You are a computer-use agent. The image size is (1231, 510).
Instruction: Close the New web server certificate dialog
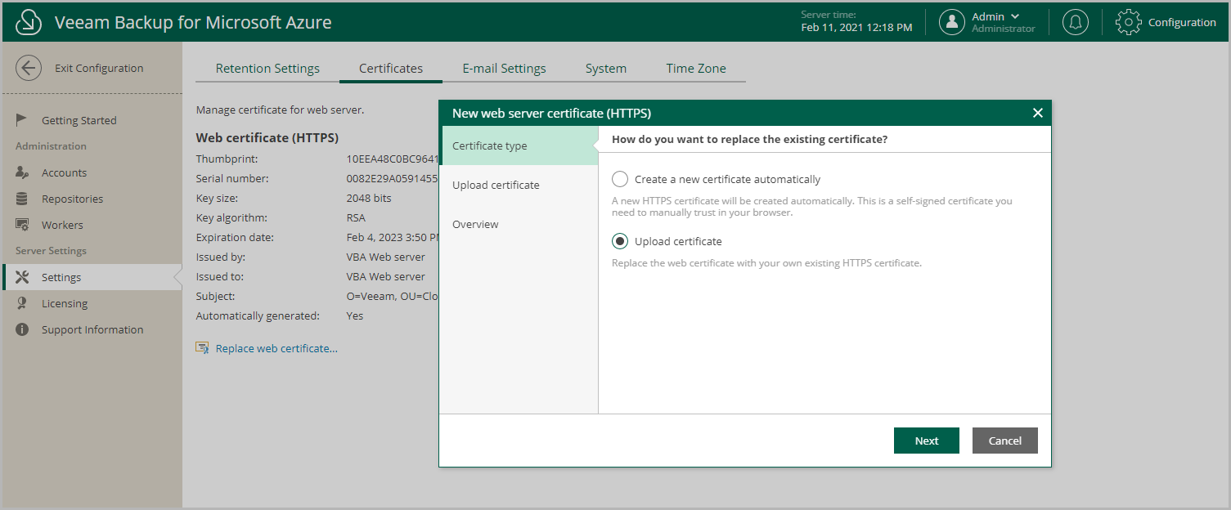pyautogui.click(x=1038, y=113)
